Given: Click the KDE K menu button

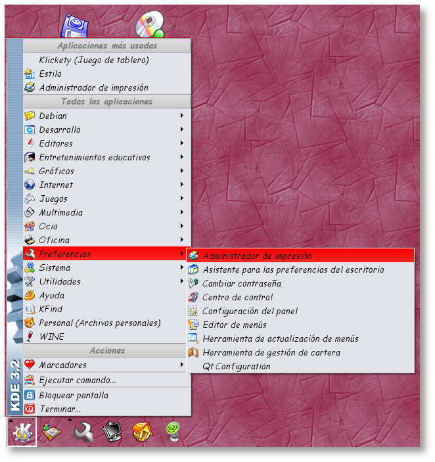Looking at the screenshot, I should [21, 432].
